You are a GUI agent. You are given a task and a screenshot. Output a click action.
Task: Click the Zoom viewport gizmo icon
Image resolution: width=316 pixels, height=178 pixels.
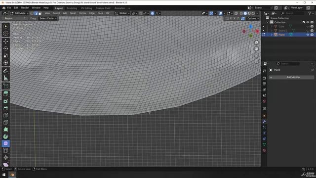pos(256,43)
